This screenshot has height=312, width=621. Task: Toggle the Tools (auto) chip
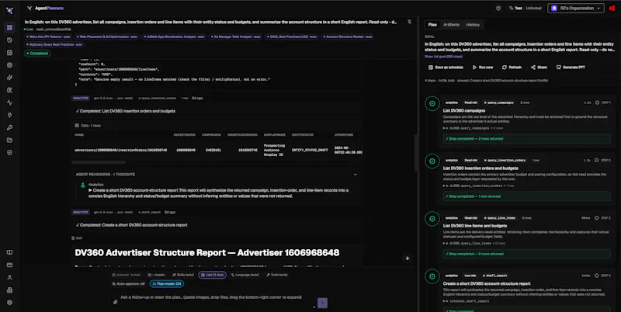277,275
